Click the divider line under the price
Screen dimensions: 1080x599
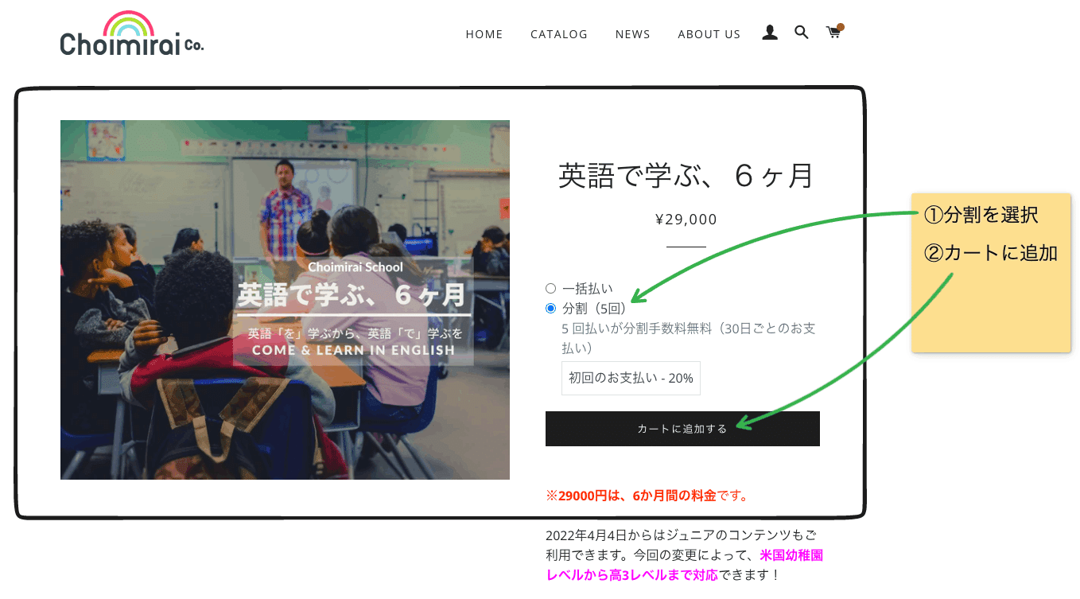(x=684, y=247)
